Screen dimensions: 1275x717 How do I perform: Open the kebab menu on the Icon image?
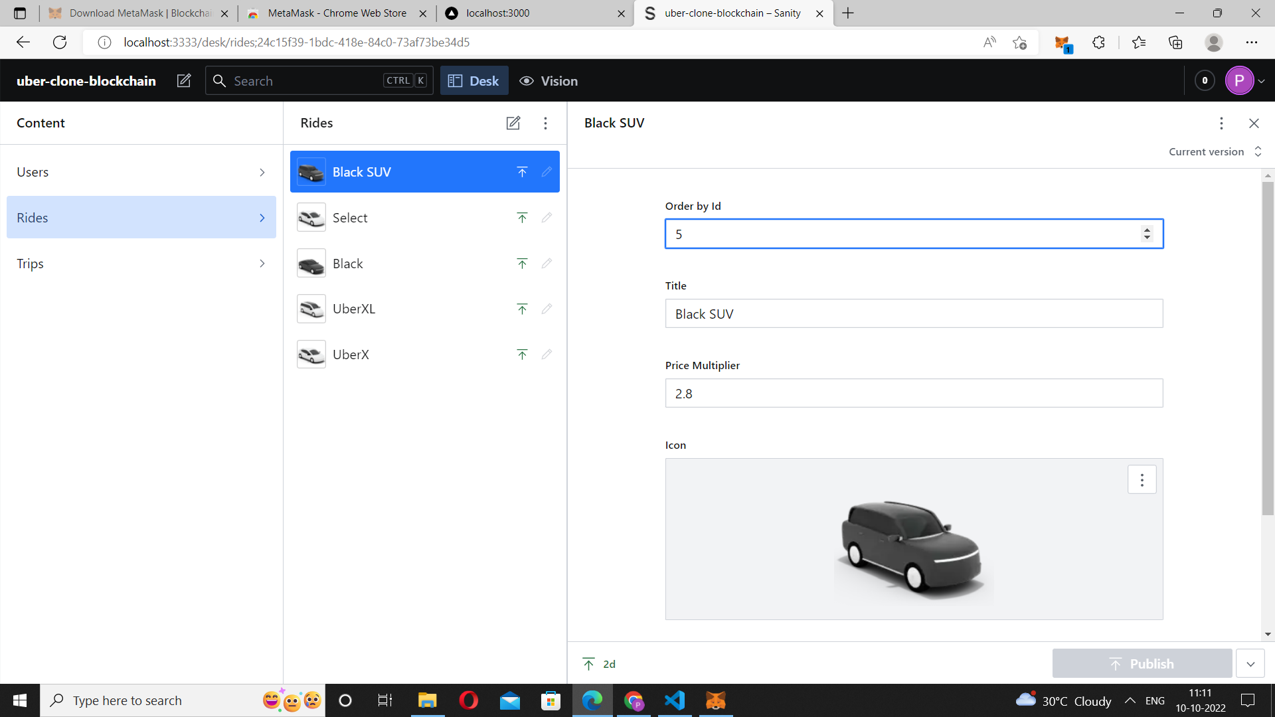(x=1142, y=479)
